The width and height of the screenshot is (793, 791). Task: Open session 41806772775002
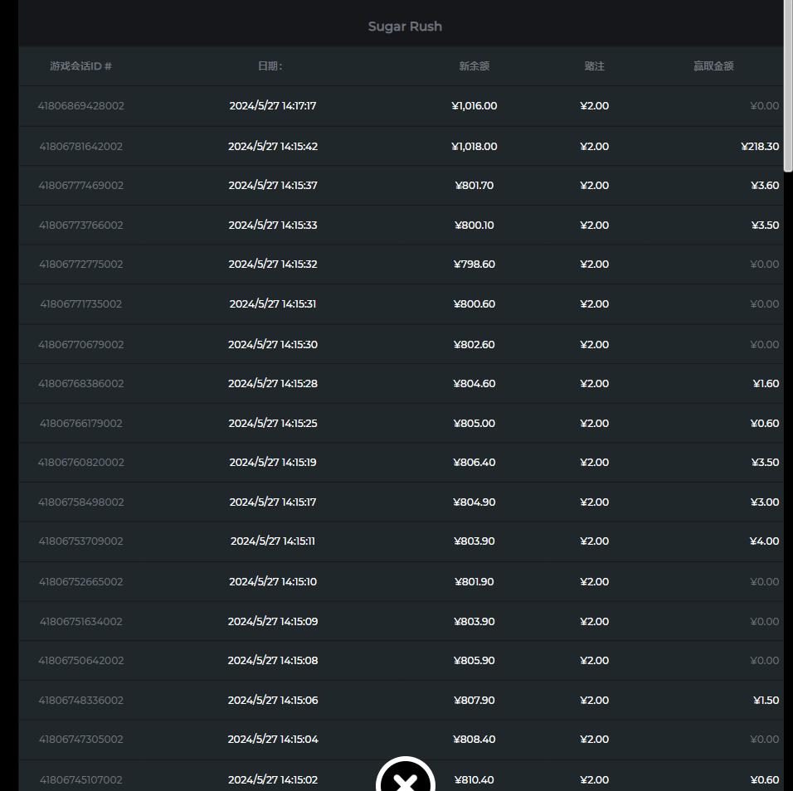point(81,264)
